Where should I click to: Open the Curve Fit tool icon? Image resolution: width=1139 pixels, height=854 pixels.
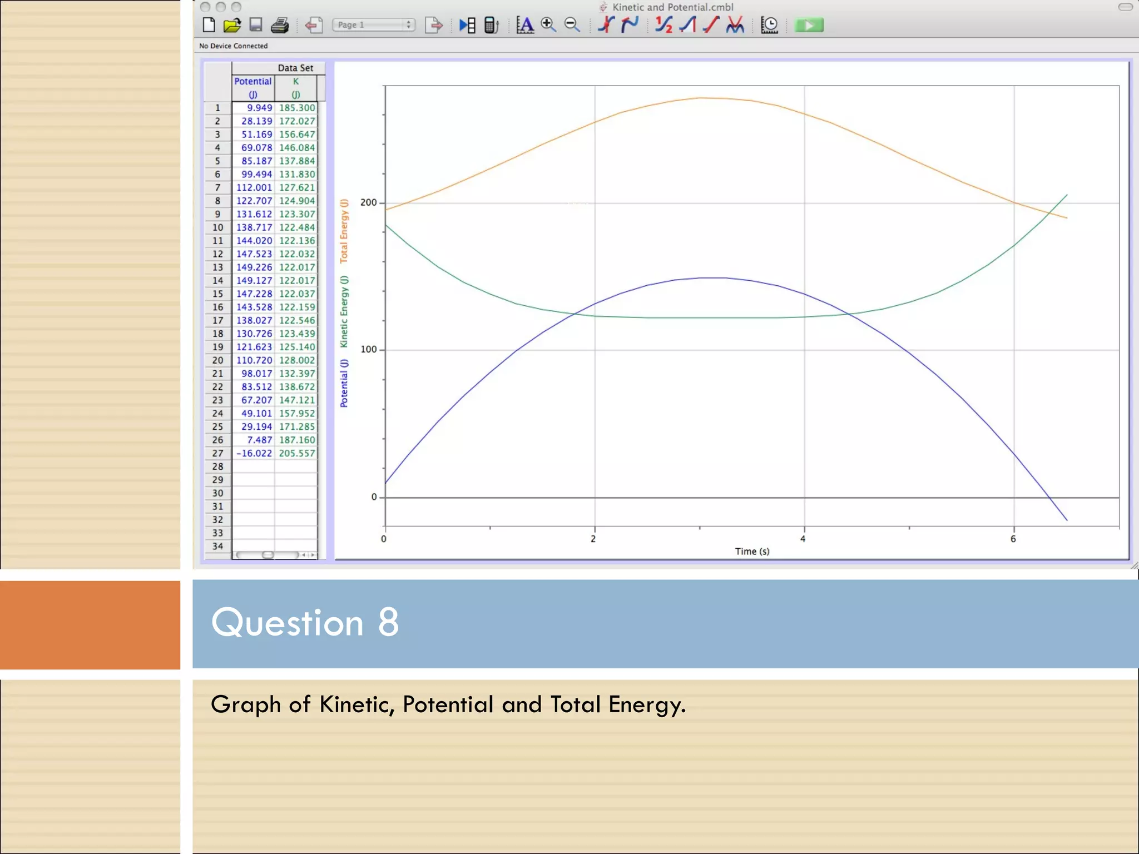pos(735,25)
